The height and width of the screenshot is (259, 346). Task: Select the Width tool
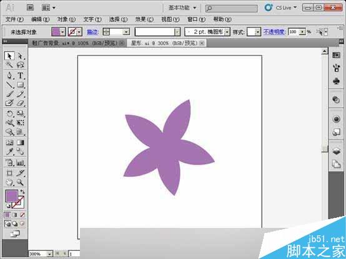[9, 123]
